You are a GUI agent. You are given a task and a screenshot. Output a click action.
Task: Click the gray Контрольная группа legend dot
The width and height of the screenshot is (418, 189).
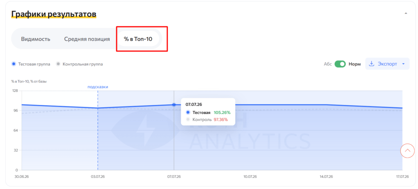[x=58, y=64]
